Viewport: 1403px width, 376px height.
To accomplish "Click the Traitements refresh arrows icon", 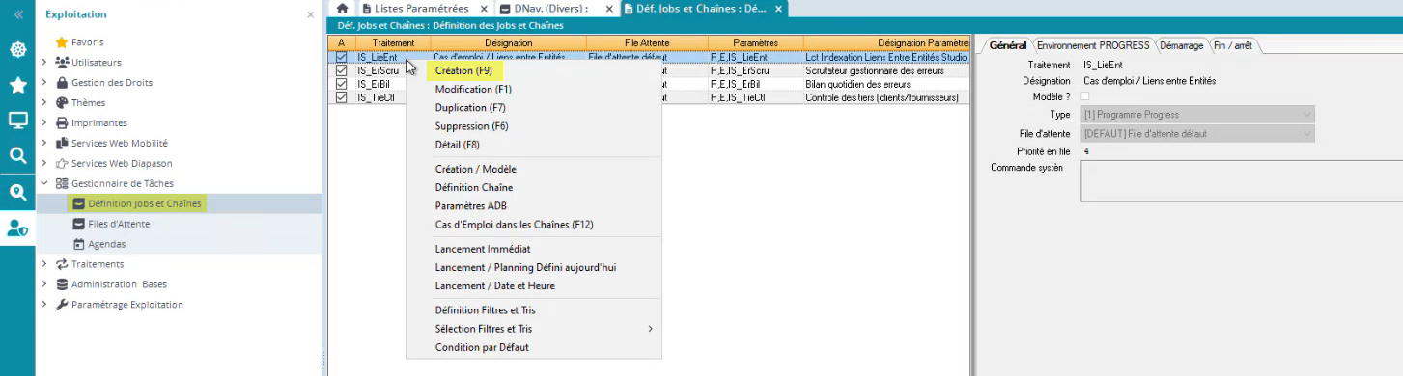I will (x=62, y=264).
